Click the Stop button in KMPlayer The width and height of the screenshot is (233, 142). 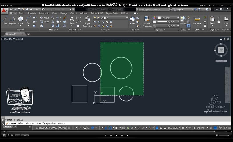128,135
